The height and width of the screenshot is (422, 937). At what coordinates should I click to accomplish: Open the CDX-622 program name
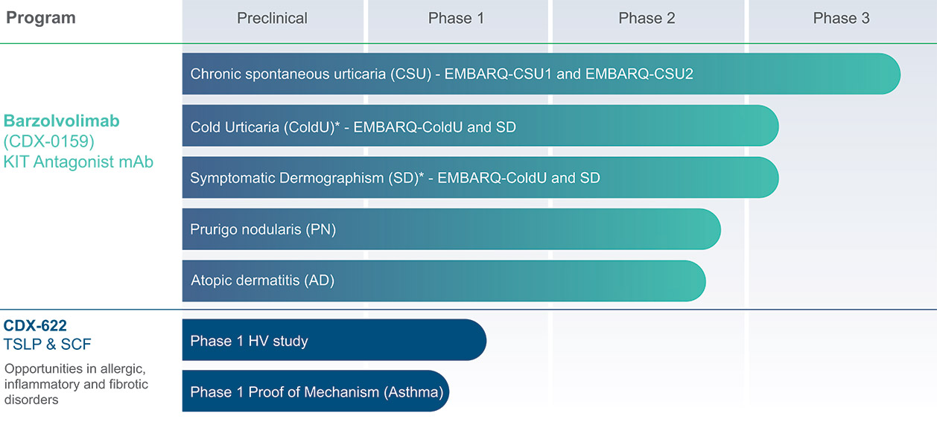[35, 325]
